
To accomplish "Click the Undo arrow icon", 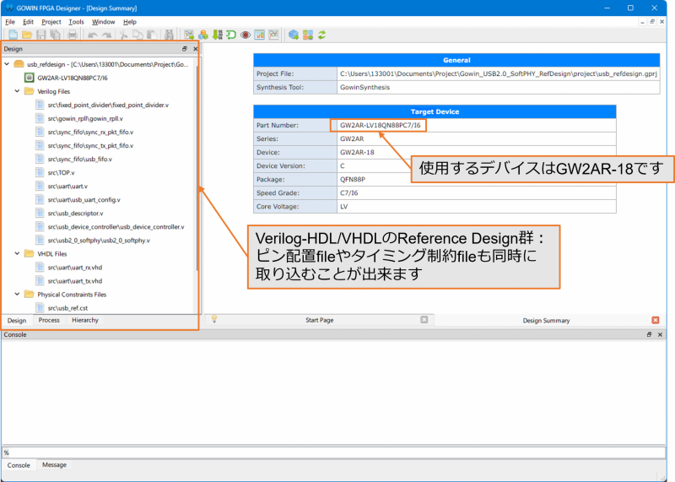I will click(x=92, y=35).
